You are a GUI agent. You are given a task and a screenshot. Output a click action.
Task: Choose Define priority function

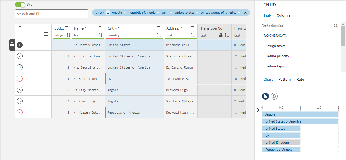coord(279,56)
